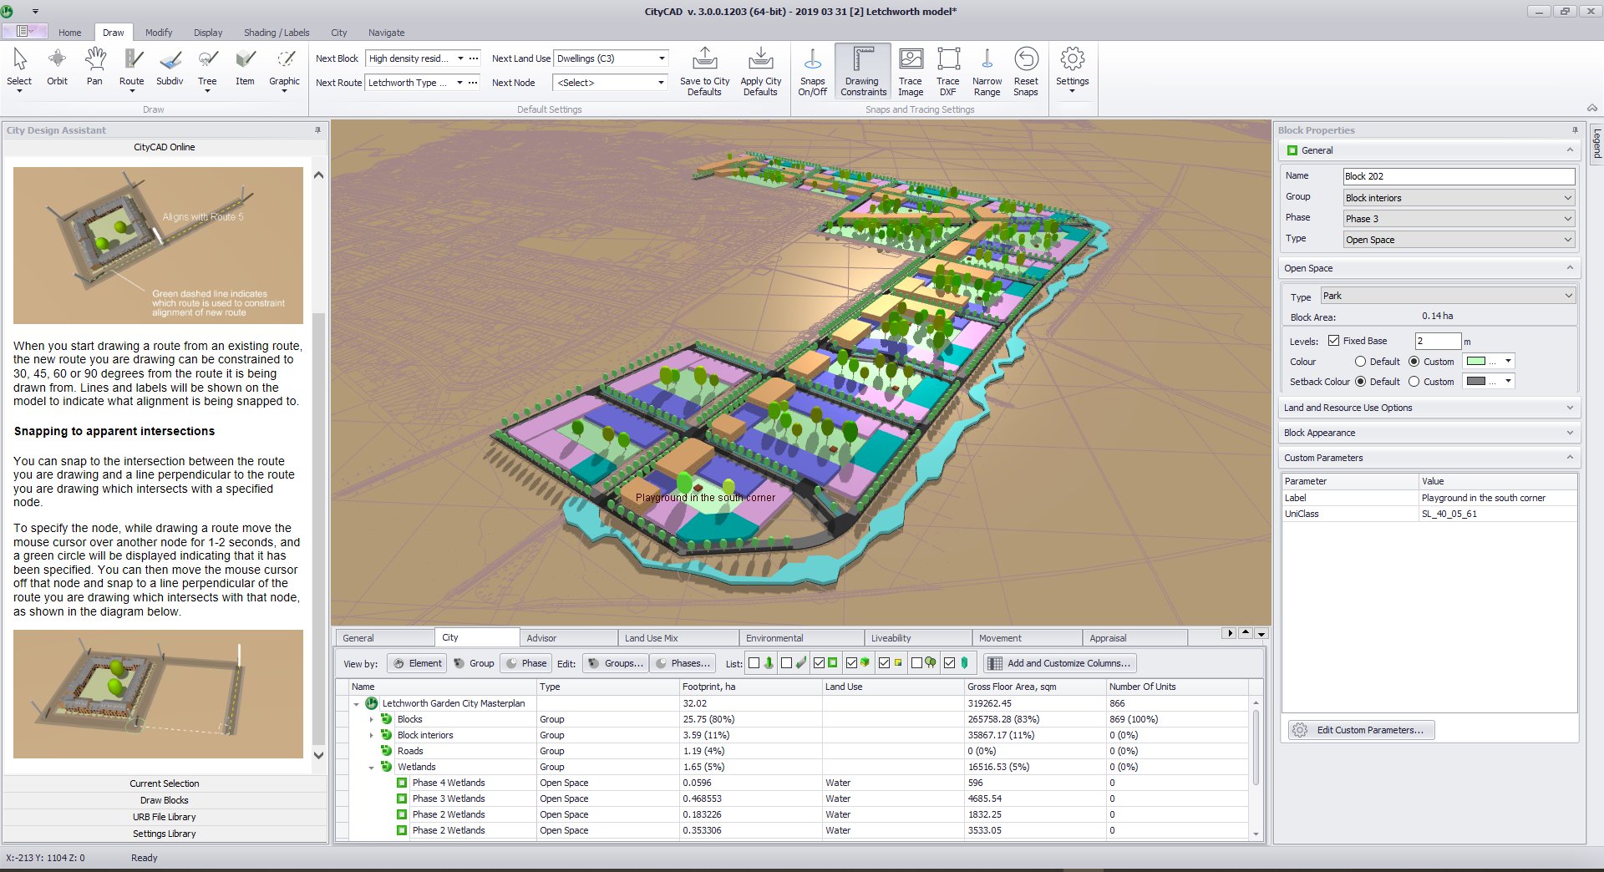Click Add and Customize Columns
Image resolution: width=1604 pixels, height=872 pixels.
point(1059,662)
